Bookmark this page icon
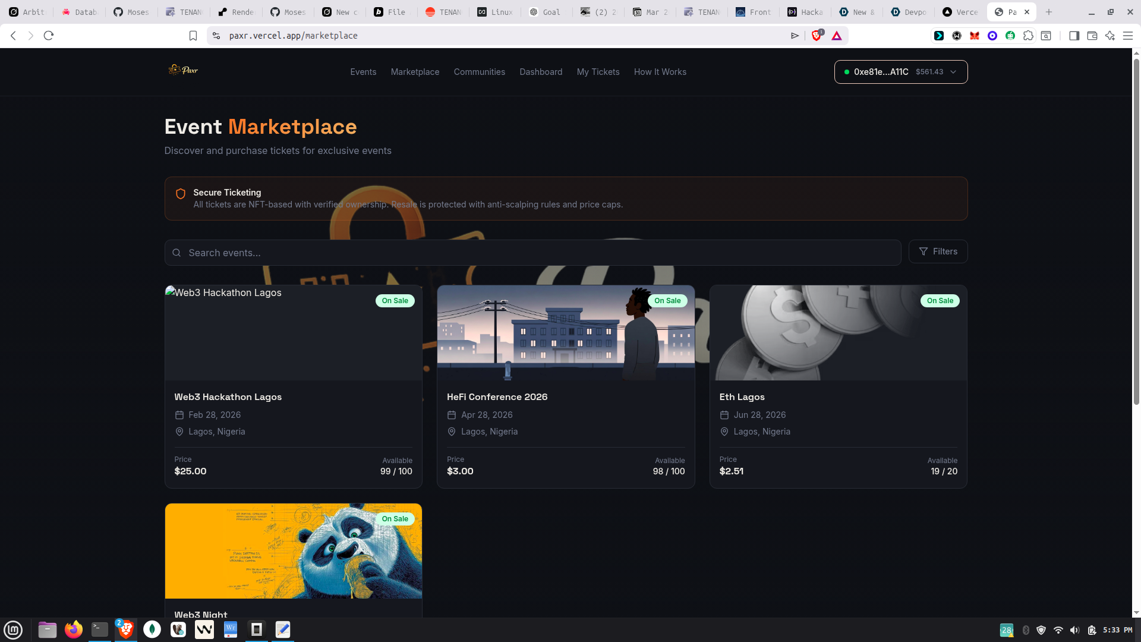Image resolution: width=1141 pixels, height=642 pixels. 193,36
